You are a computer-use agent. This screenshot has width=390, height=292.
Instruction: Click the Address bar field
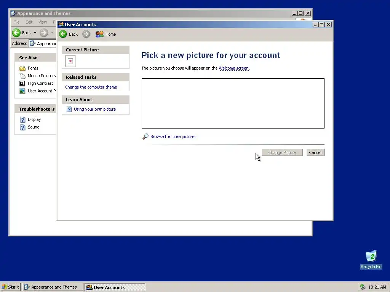coord(43,43)
